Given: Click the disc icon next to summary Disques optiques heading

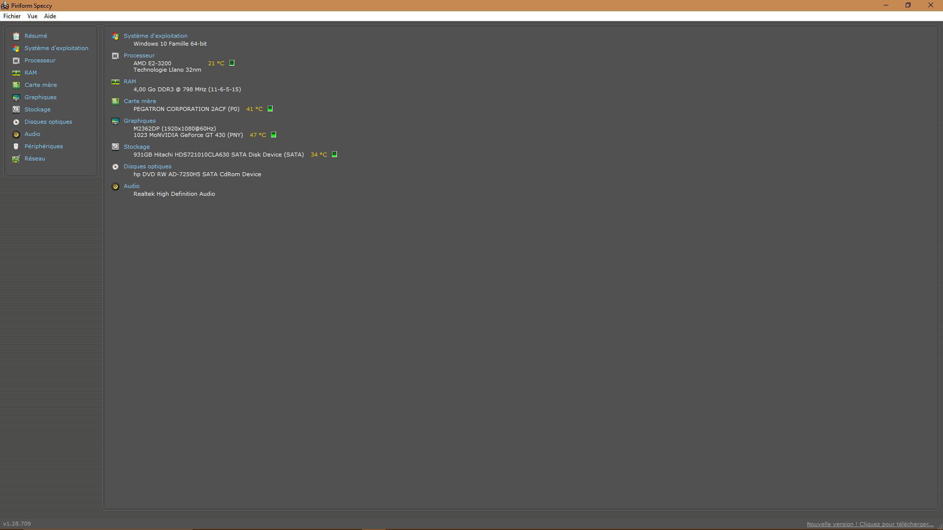Looking at the screenshot, I should coord(115,167).
